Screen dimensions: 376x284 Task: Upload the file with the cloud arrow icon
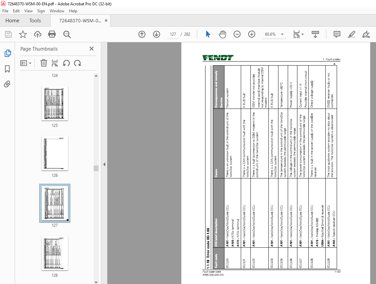[37, 34]
